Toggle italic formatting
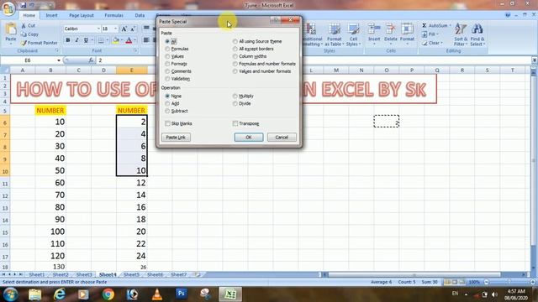538x302 pixels. click(x=76, y=40)
